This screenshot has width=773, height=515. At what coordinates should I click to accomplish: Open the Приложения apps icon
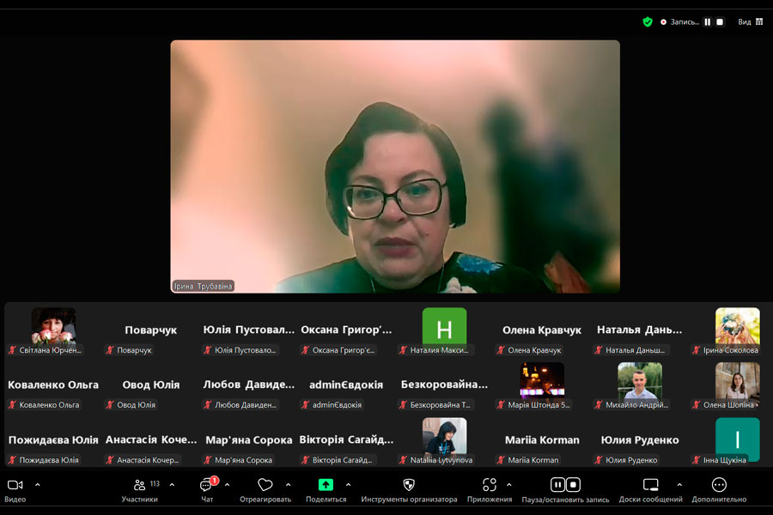(x=490, y=485)
